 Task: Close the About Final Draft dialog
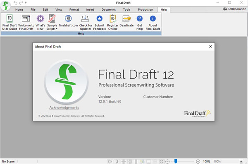pos(210,46)
